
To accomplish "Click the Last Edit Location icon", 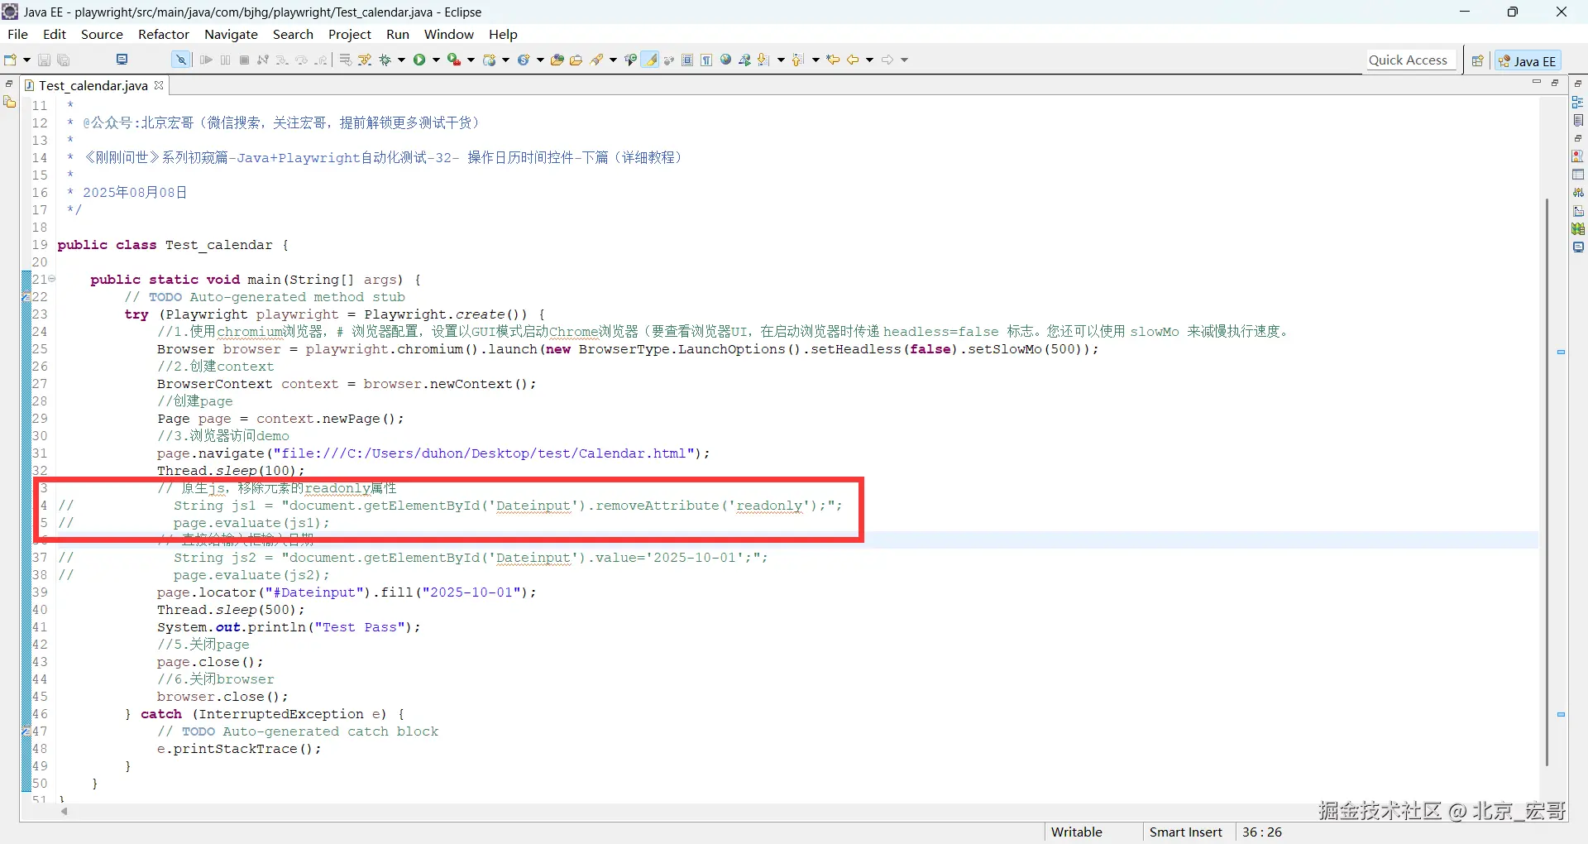I will [x=833, y=60].
